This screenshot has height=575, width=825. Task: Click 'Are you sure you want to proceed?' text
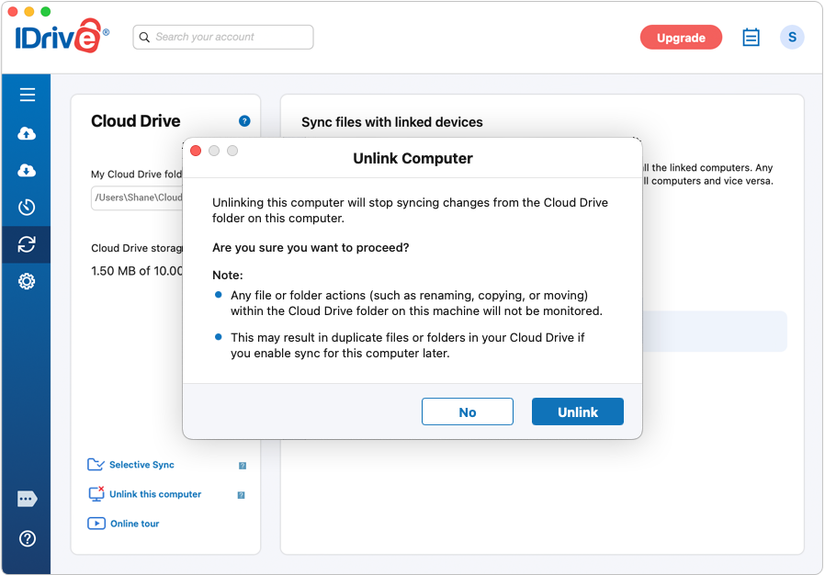pyautogui.click(x=311, y=248)
